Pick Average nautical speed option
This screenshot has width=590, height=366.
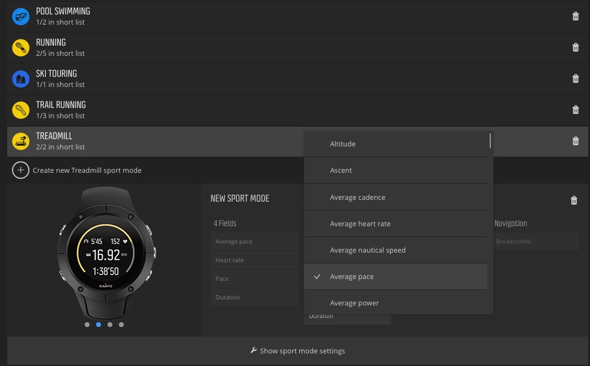tap(395, 250)
